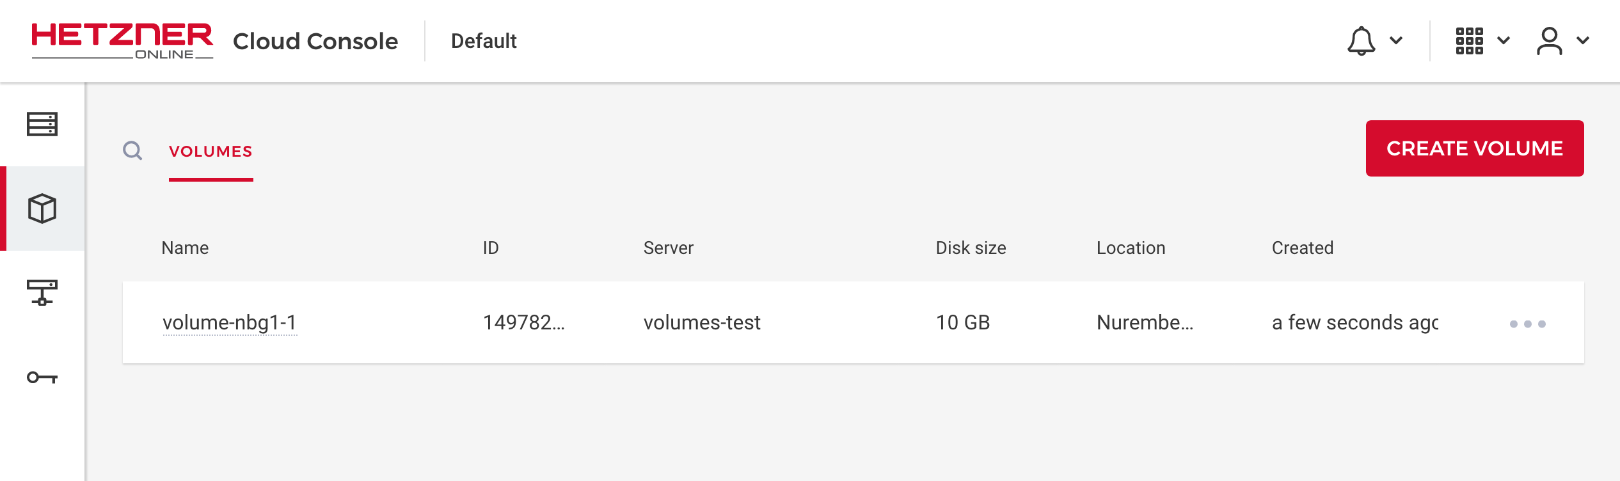The image size is (1620, 481).
Task: Open the volume-nbg1-1 link
Action: click(x=230, y=322)
